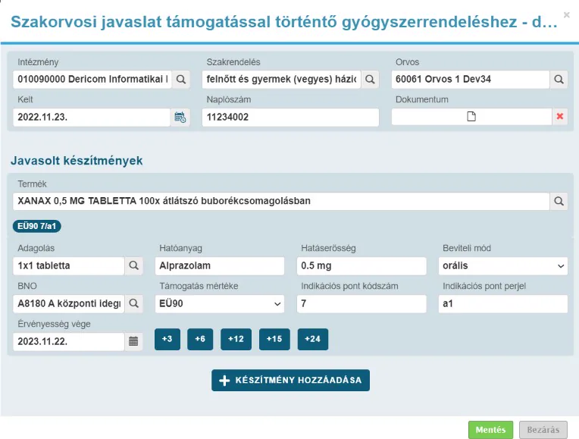The width and height of the screenshot is (579, 439).
Task: Save the form with Mentés
Action: [x=491, y=430]
